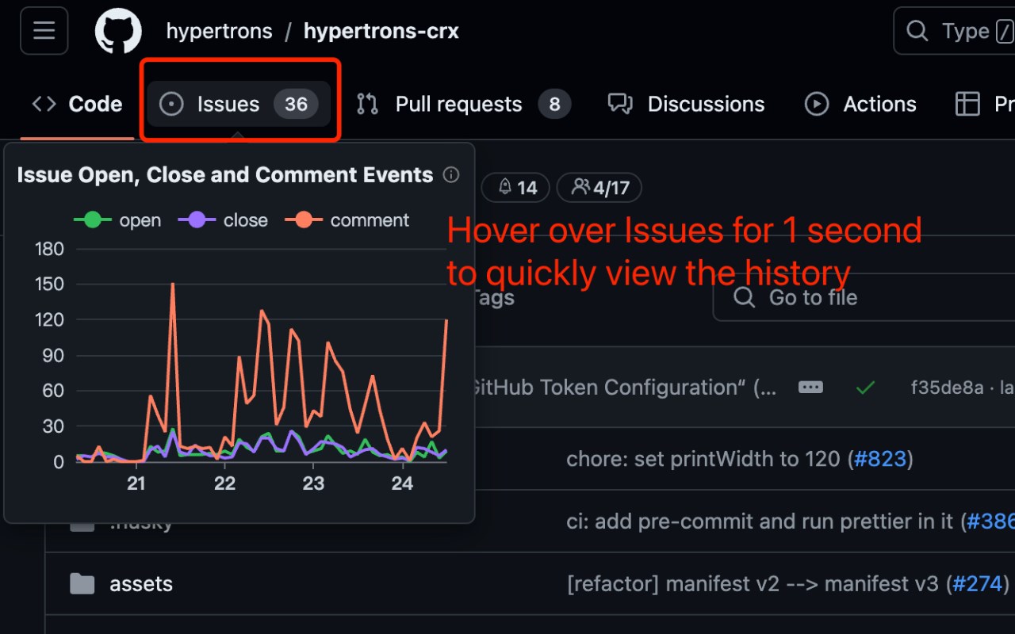Open pull request #823 link
The width and height of the screenshot is (1015, 634).
pos(880,459)
